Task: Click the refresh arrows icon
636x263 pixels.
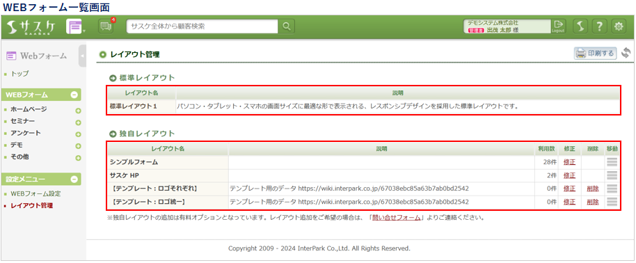Action: pyautogui.click(x=626, y=53)
